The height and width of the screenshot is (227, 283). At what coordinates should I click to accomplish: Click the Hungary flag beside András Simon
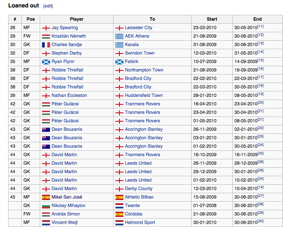pyautogui.click(x=46, y=214)
